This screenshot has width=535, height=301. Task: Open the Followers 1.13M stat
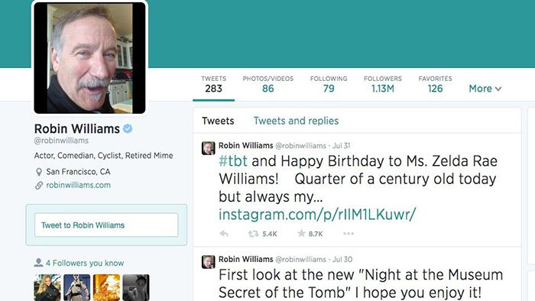point(383,84)
